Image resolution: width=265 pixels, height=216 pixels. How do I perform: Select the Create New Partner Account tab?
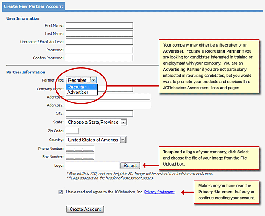coord(33,6)
